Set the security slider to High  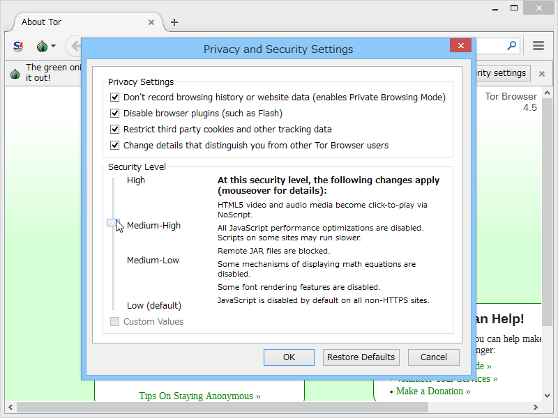click(x=115, y=180)
